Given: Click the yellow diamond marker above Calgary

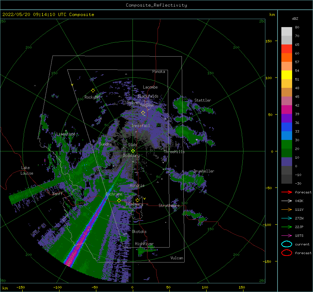Looking at the screenshot, I should pos(137,200).
